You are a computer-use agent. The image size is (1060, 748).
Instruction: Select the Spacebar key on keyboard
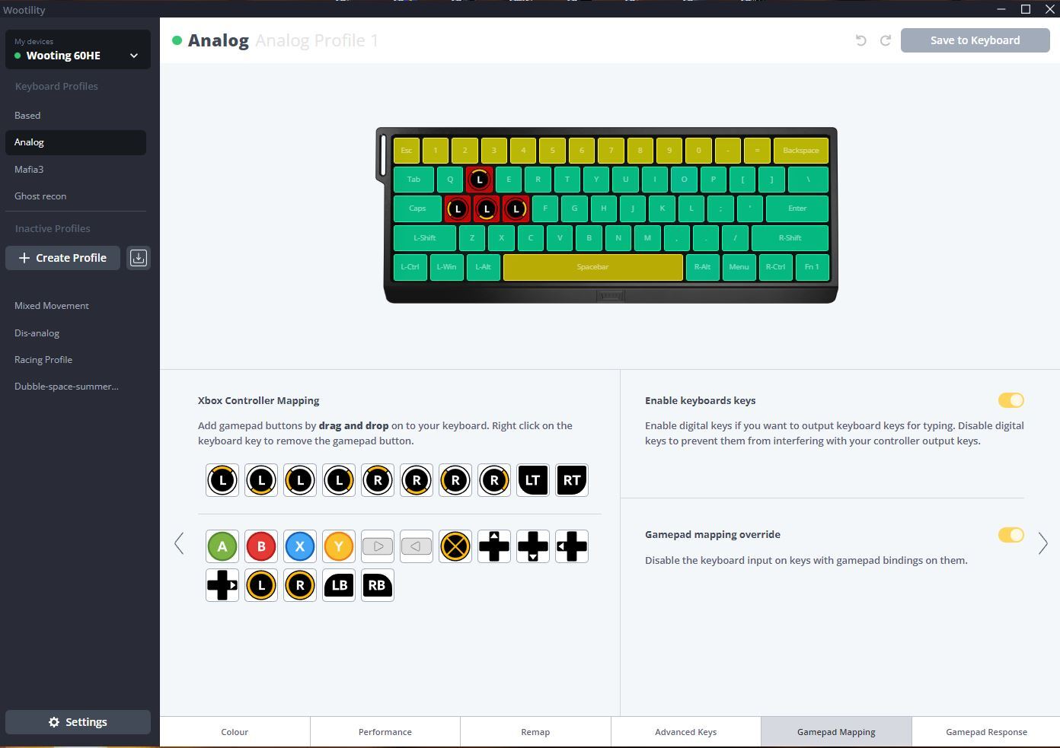click(x=592, y=267)
